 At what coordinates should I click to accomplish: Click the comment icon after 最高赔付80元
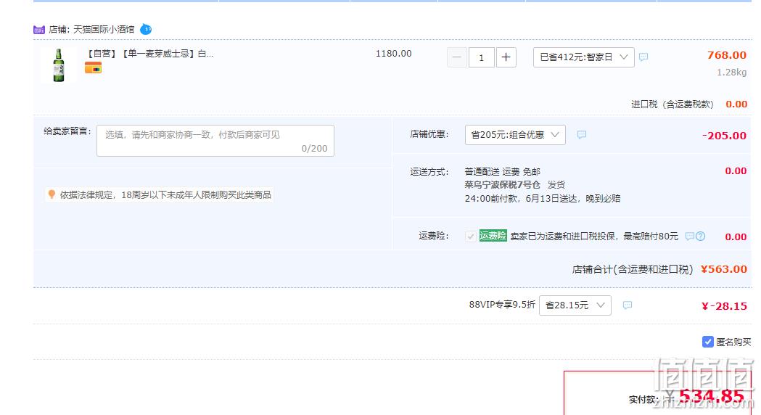(x=689, y=237)
